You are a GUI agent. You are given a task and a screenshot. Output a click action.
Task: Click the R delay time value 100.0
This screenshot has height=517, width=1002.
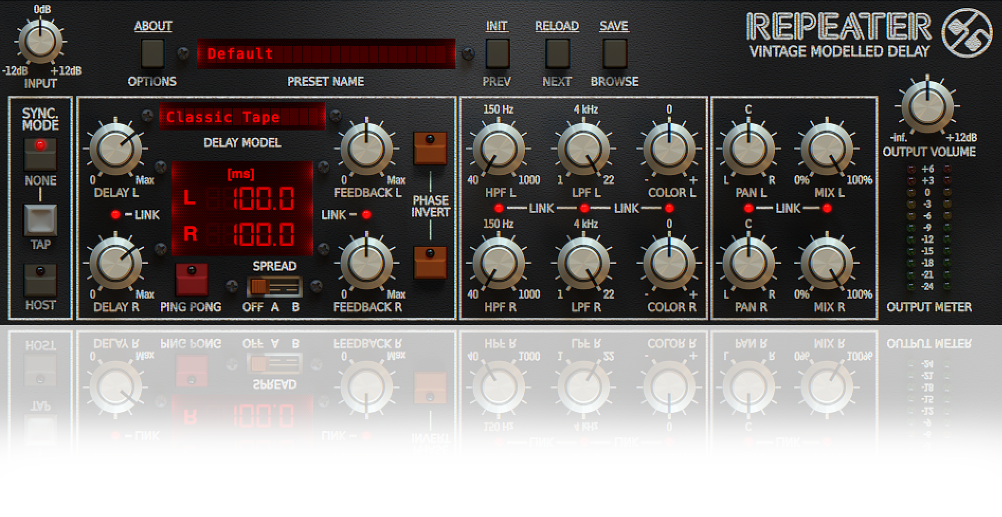coord(263,234)
